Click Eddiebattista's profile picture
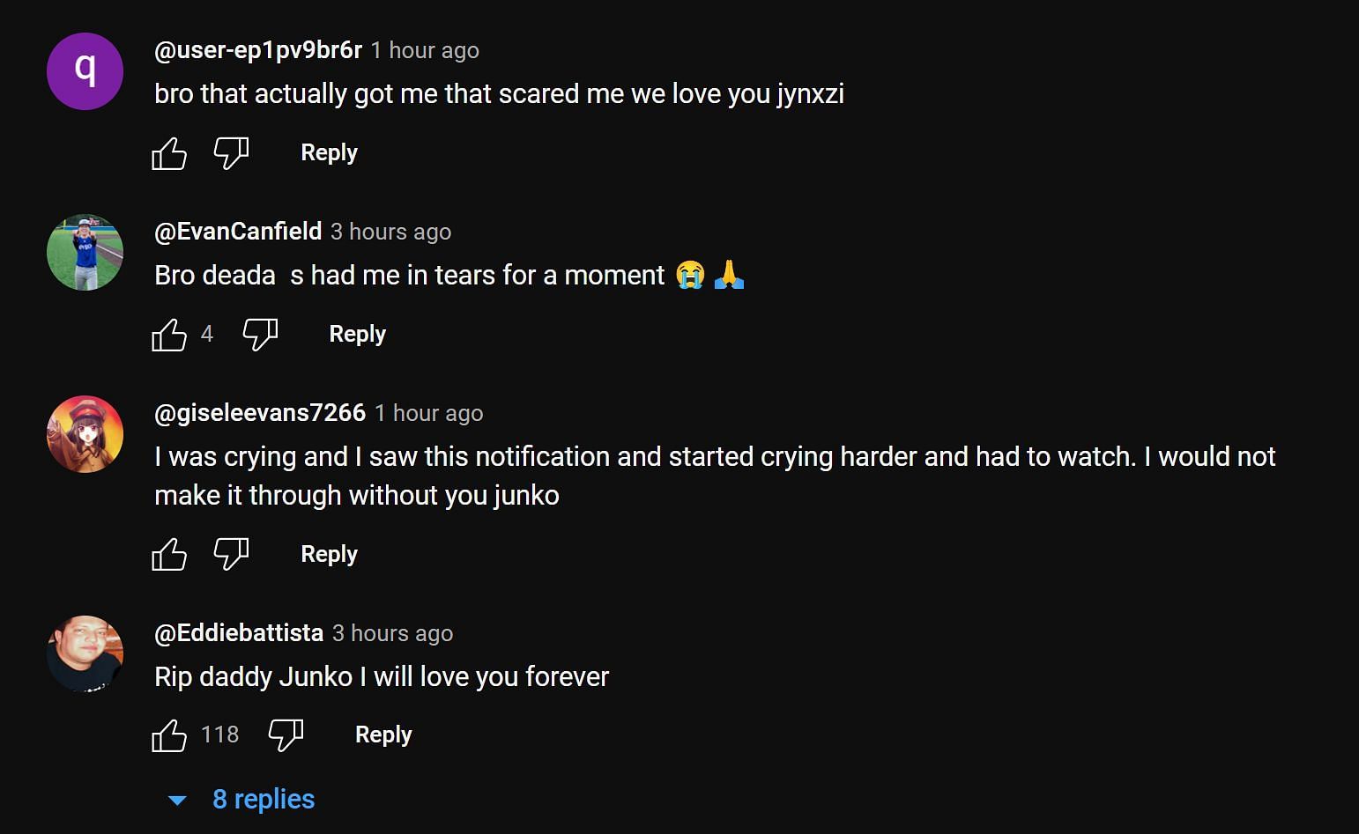The width and height of the screenshot is (1359, 834). click(x=85, y=654)
